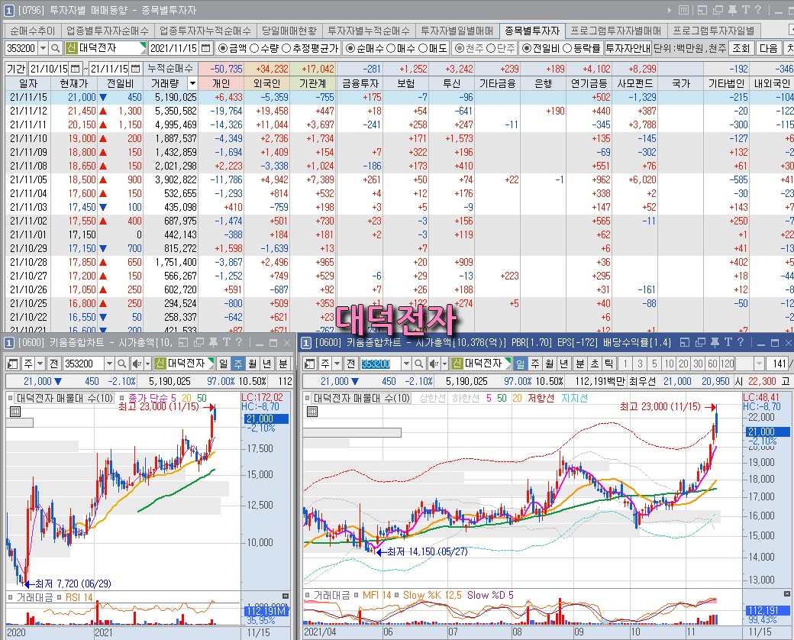794x640 pixels.
Task: Select 틱 tick period in right chart
Action: tap(608, 364)
